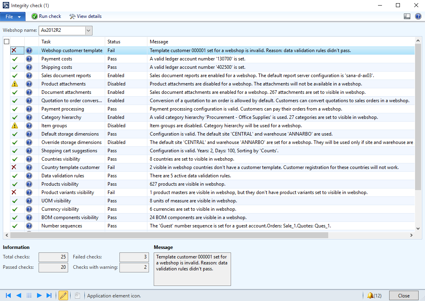The image size is (425, 301).
Task: Go to previous record arrow
Action: 19,295
